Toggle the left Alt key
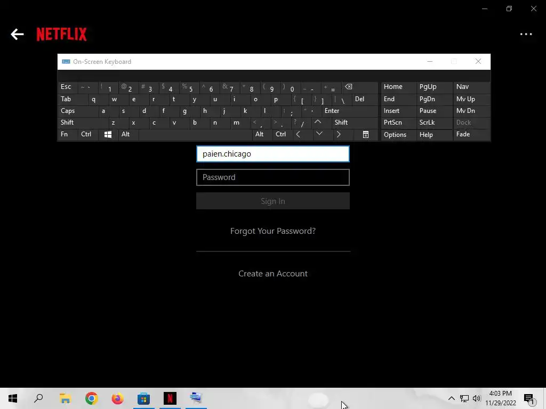The width and height of the screenshot is (546, 409). [129, 134]
